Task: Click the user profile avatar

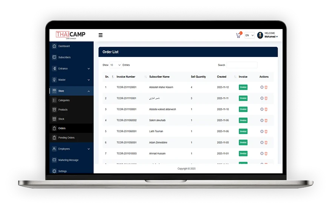Action: tap(260, 35)
